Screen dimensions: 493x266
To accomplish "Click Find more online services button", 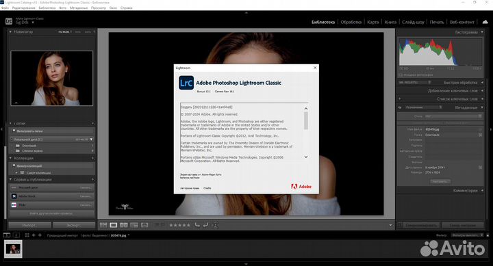I will pyautogui.click(x=51, y=213).
